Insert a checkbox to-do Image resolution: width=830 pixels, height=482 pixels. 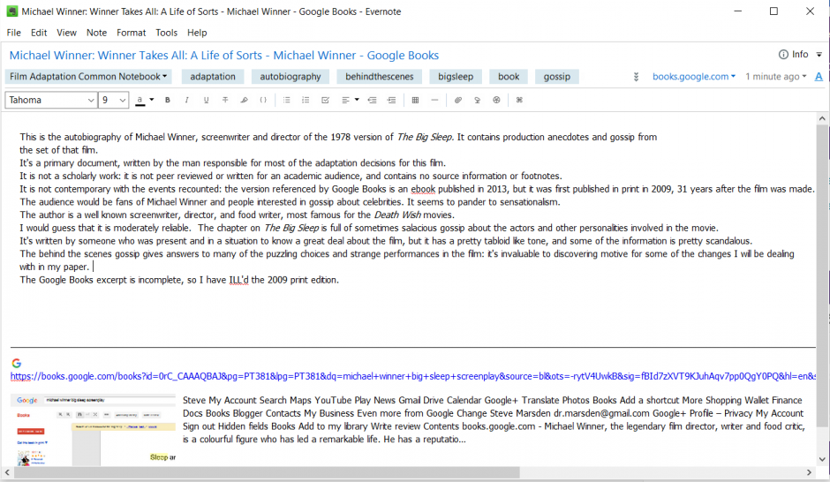(x=325, y=100)
